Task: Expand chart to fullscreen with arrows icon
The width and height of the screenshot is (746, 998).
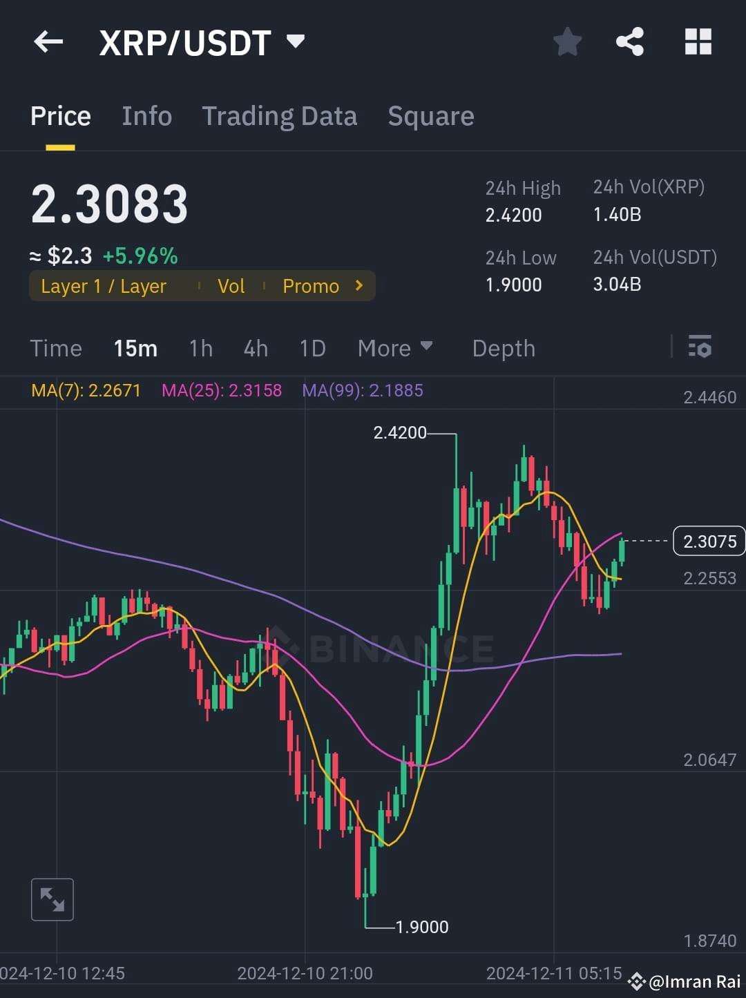Action: click(52, 899)
